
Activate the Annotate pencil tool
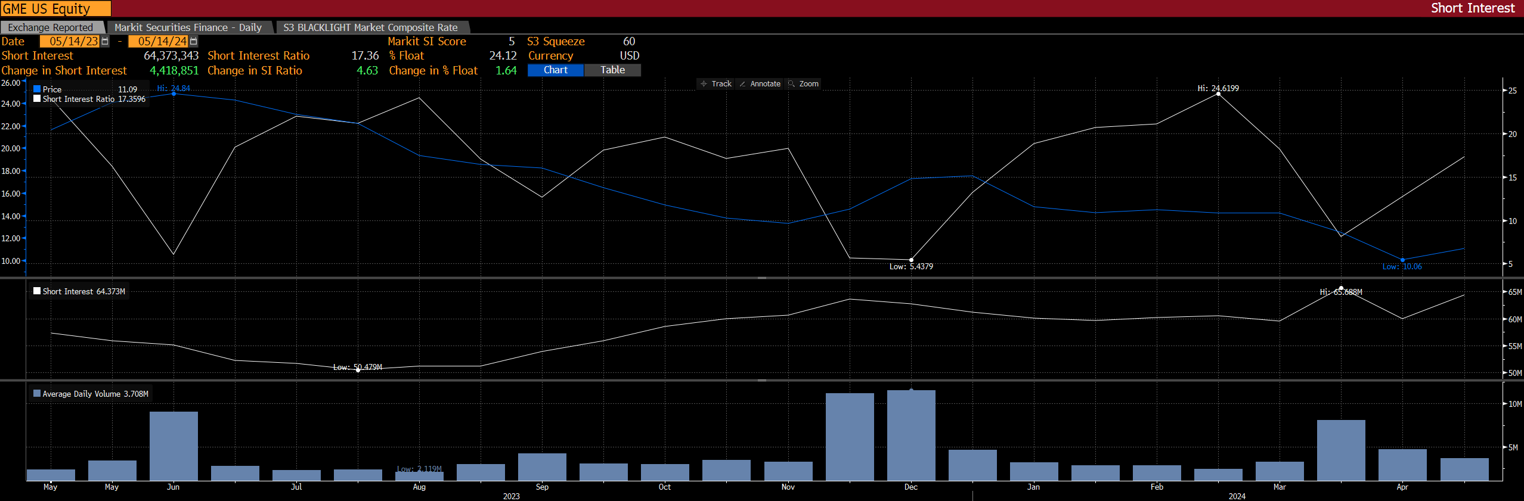[x=760, y=84]
